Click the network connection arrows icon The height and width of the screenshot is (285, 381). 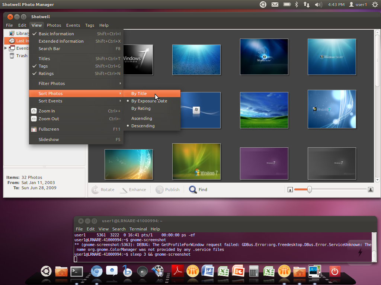coord(307,4)
